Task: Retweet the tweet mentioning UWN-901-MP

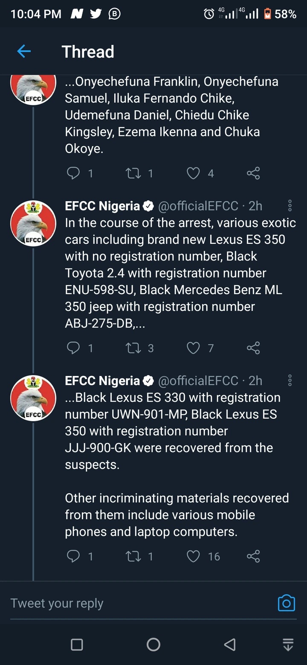Action: [133, 556]
